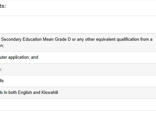Click the word "Kiswahili" in the table
The height and width of the screenshot is (119, 156).
click(x=50, y=93)
